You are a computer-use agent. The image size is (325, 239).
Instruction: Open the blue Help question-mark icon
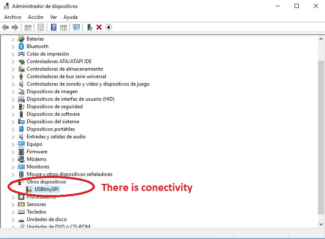53,27
